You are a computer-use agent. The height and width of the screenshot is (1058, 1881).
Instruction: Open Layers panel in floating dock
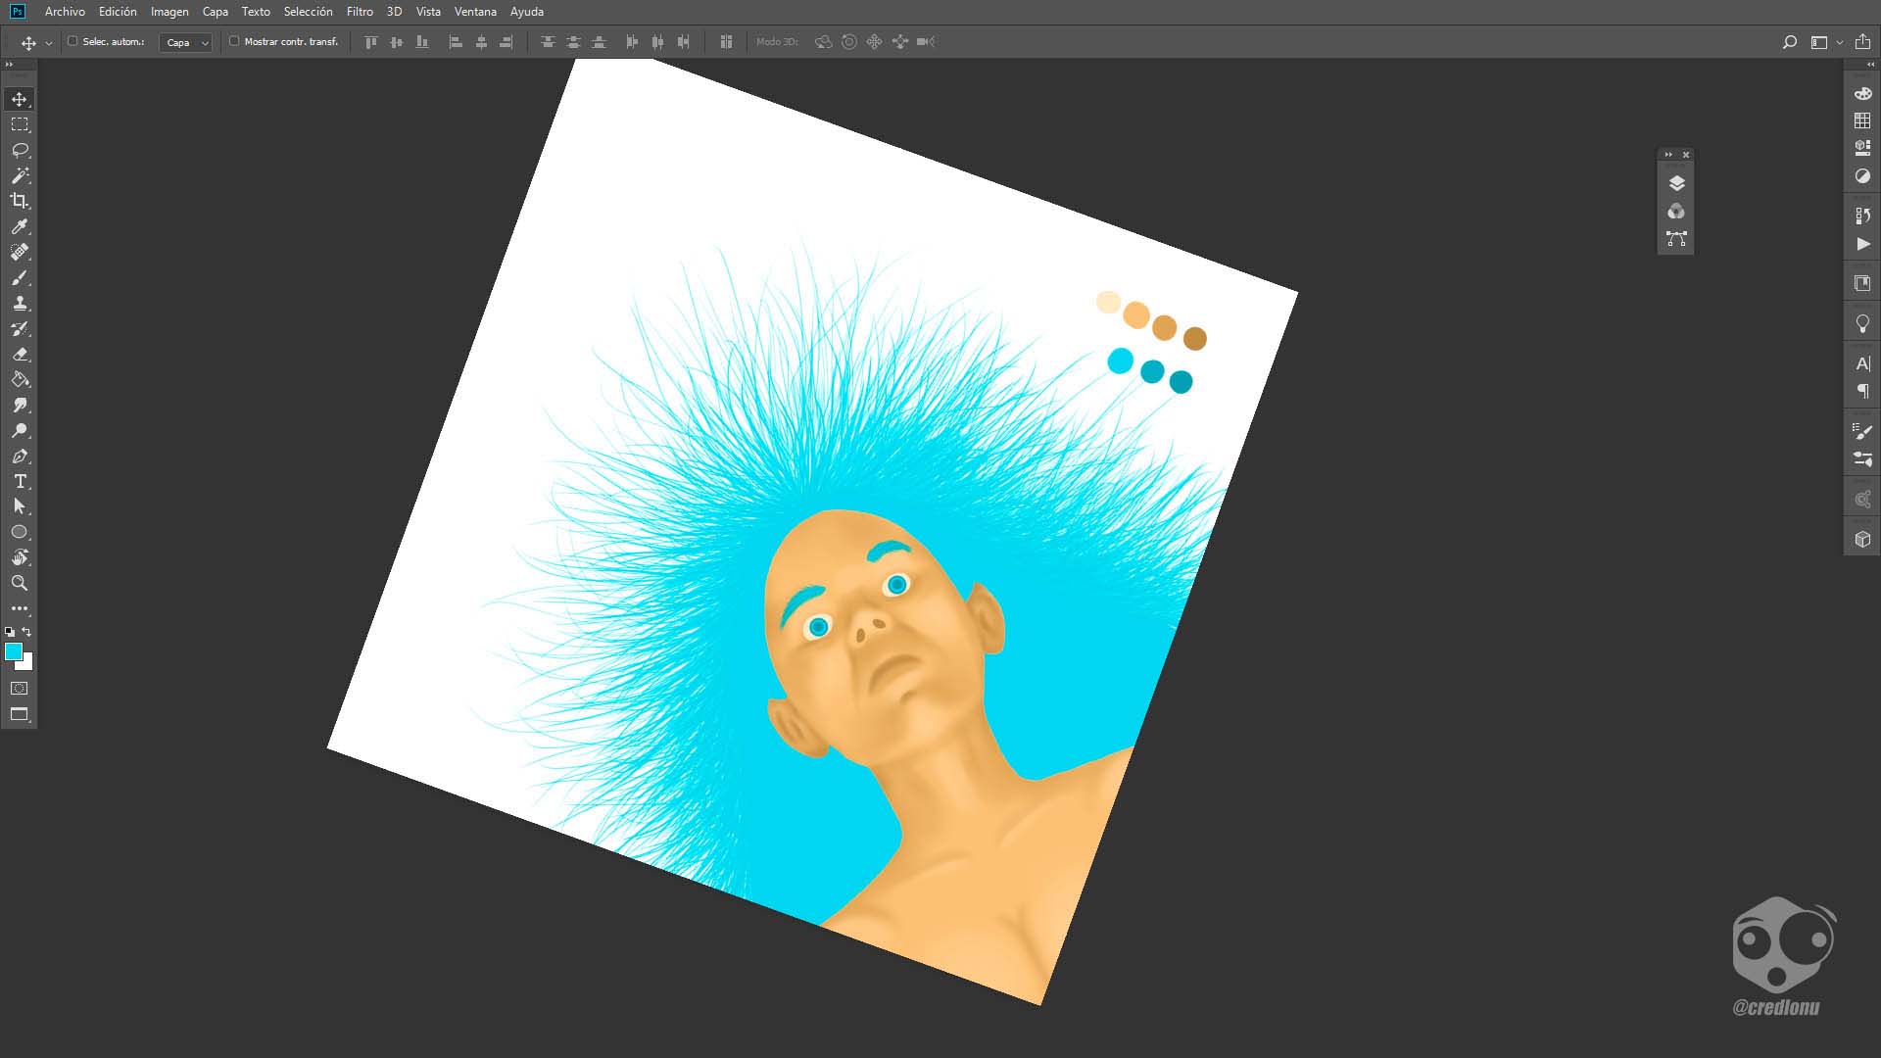(1676, 183)
